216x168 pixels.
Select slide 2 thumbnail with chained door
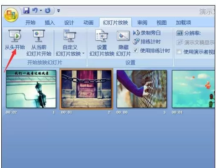[x=86, y=89]
